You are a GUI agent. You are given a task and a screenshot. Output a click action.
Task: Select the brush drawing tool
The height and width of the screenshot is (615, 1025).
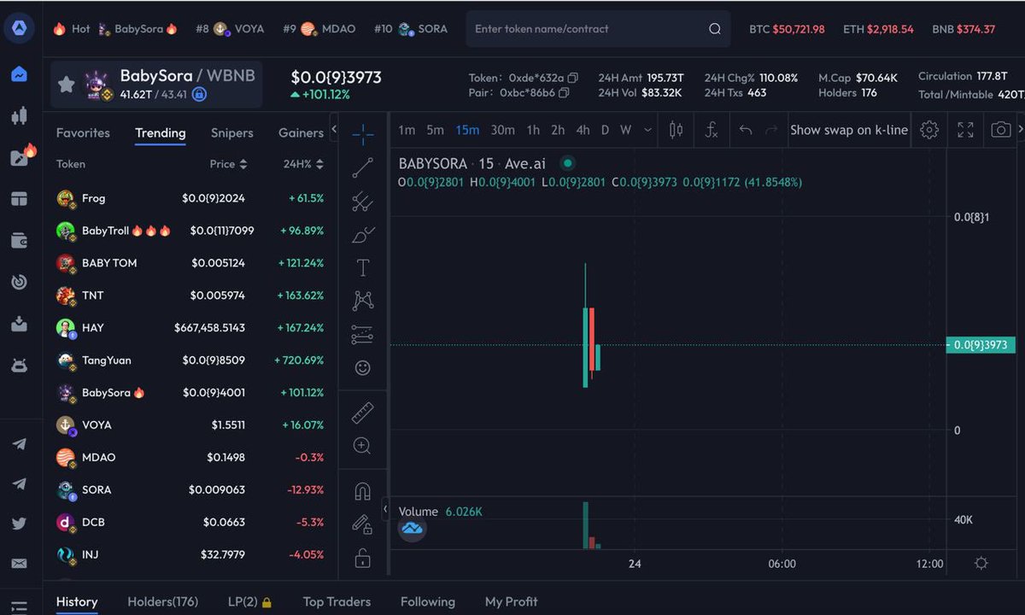pos(363,235)
